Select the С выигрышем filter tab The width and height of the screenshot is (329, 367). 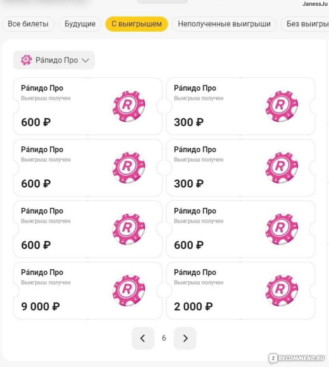[x=136, y=24]
